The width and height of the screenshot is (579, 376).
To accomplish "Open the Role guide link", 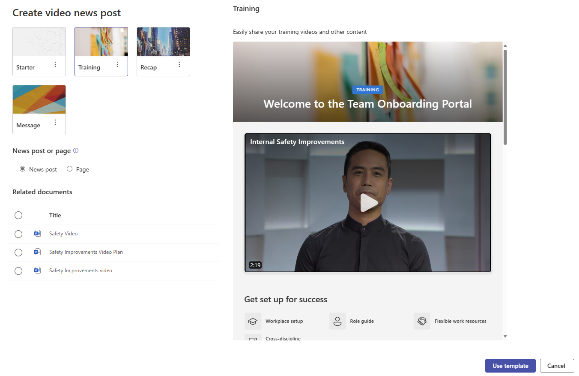I will [362, 321].
